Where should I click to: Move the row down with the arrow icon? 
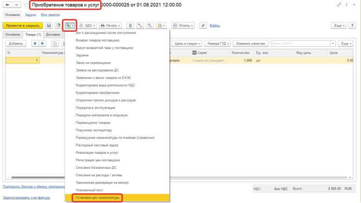(42, 43)
